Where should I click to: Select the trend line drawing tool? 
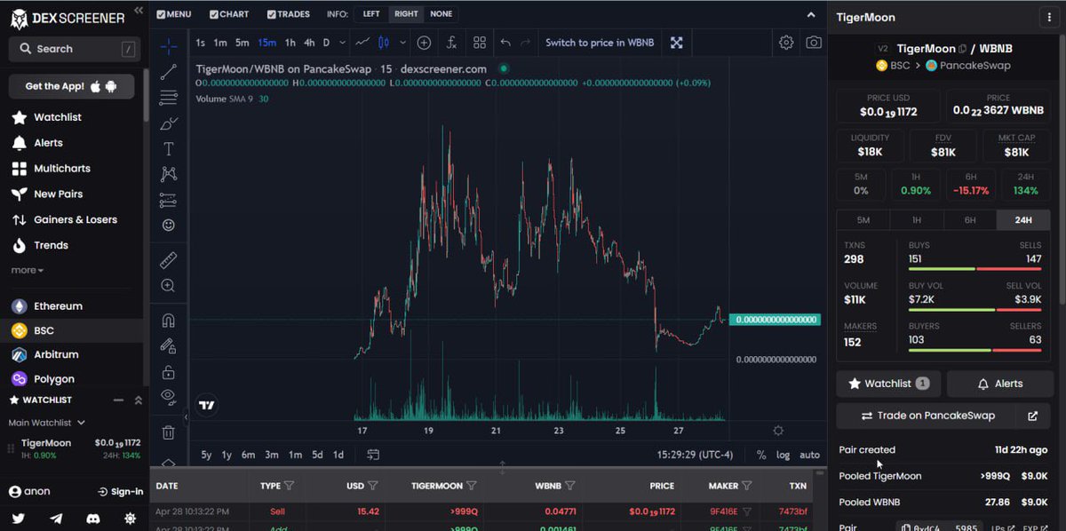point(168,72)
